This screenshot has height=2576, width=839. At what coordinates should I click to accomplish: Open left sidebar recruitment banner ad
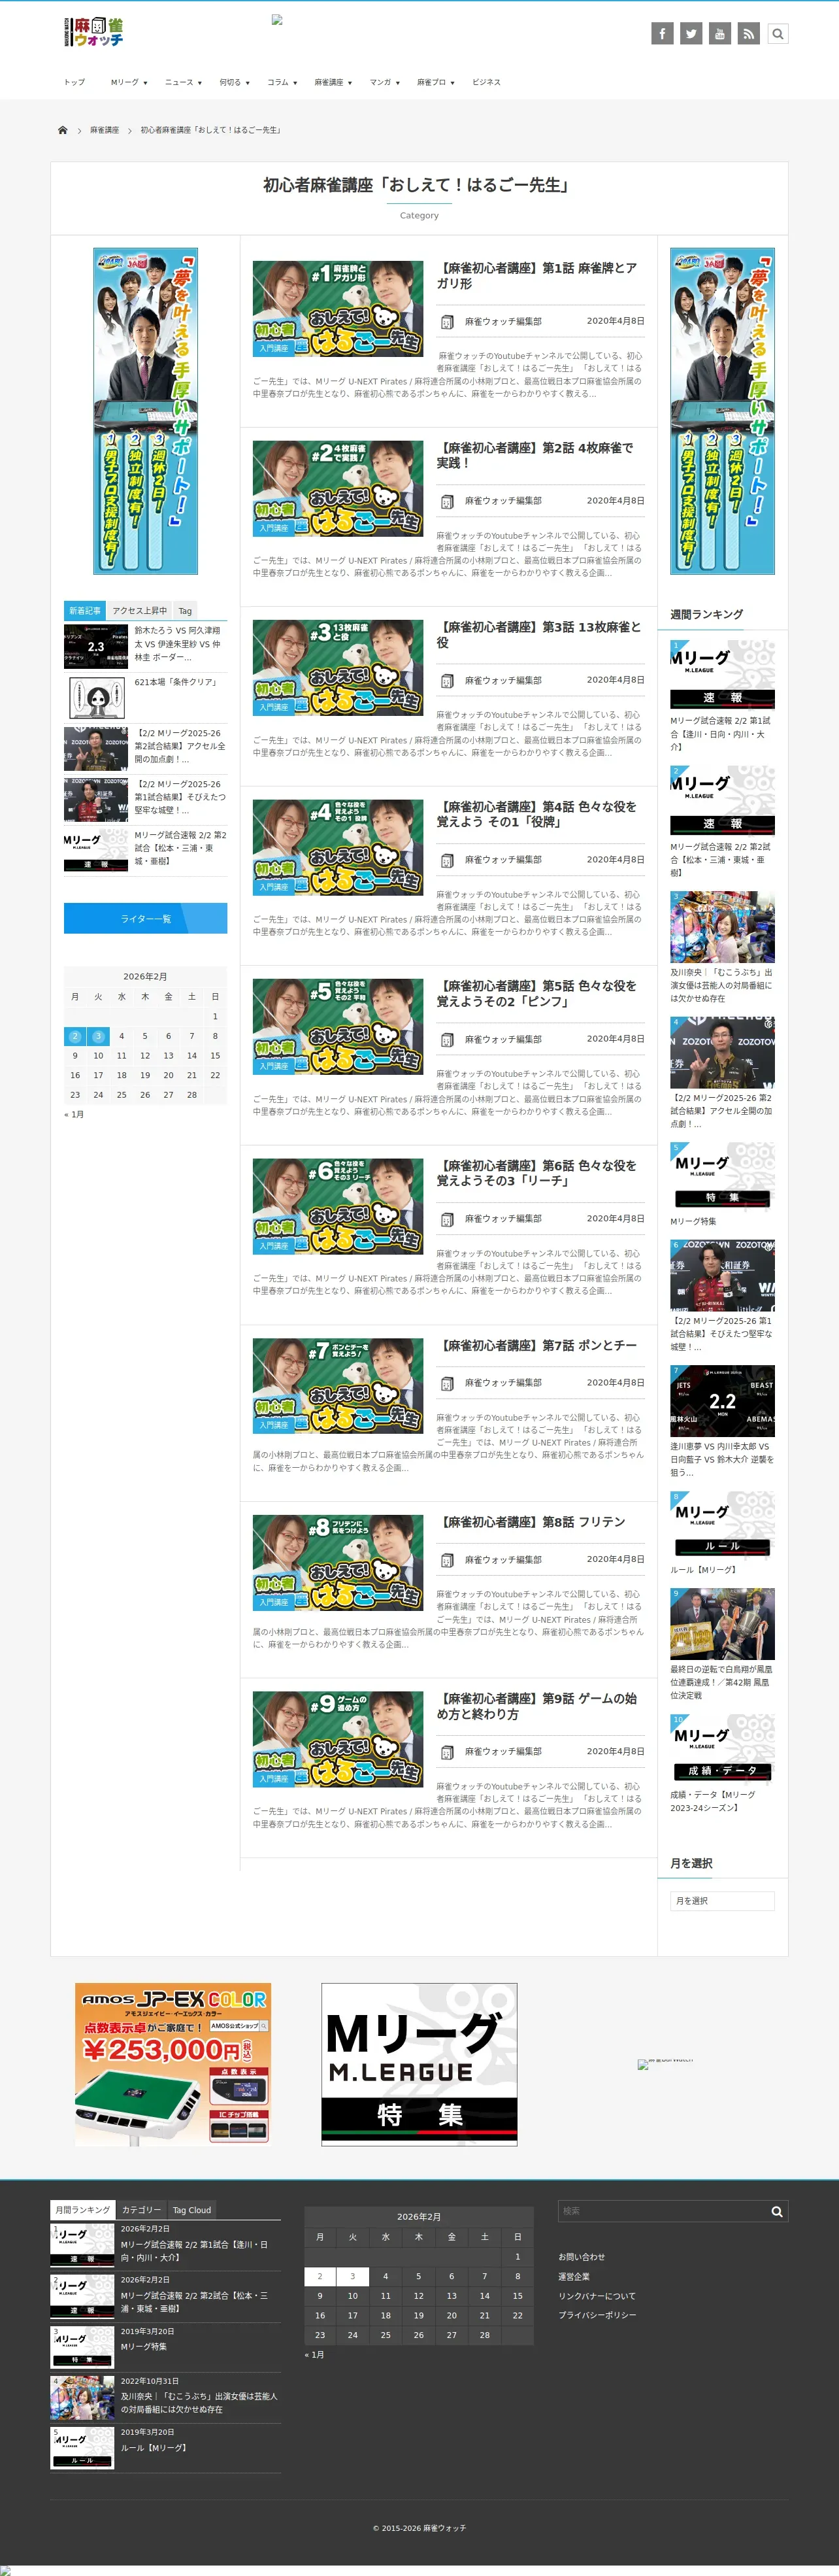(145, 411)
